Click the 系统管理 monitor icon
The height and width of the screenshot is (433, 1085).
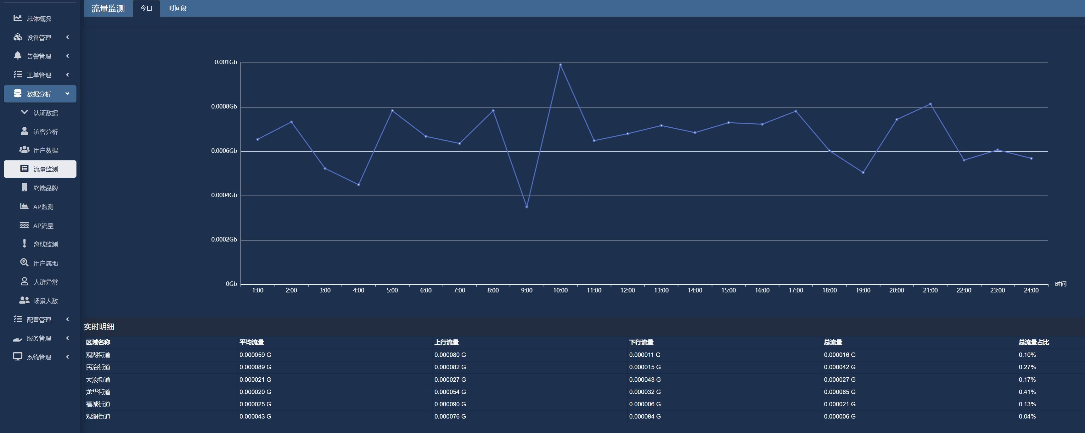[17, 356]
